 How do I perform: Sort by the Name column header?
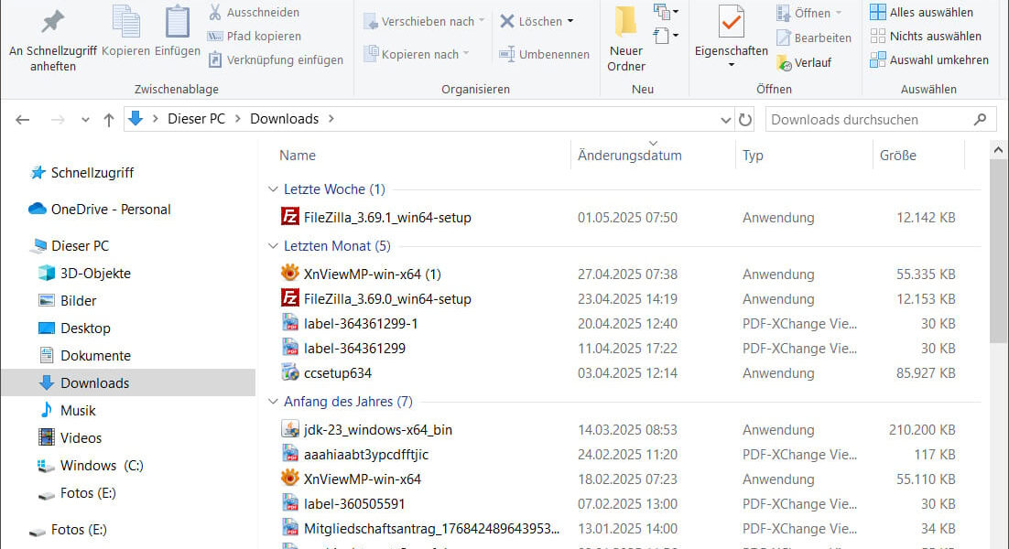(x=298, y=155)
